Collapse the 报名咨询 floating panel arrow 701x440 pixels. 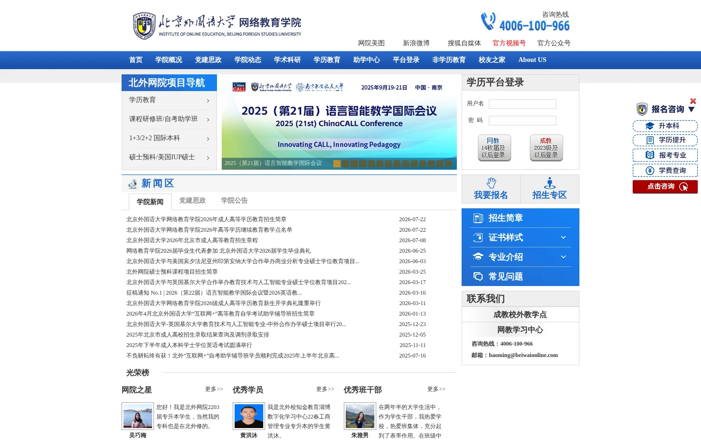(x=691, y=110)
